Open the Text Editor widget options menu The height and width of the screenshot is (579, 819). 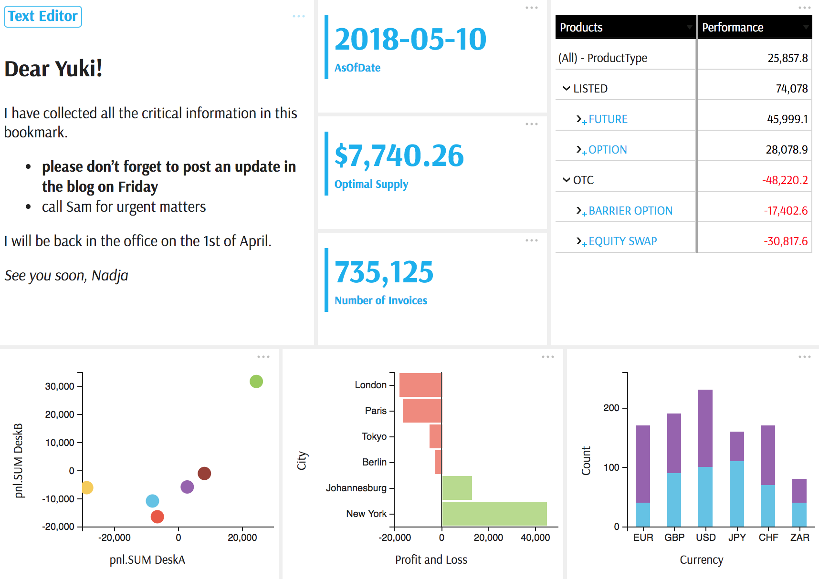pyautogui.click(x=299, y=16)
